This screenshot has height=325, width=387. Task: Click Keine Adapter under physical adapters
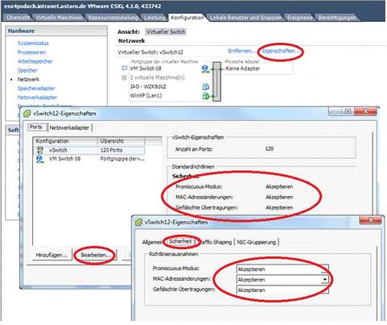point(243,69)
